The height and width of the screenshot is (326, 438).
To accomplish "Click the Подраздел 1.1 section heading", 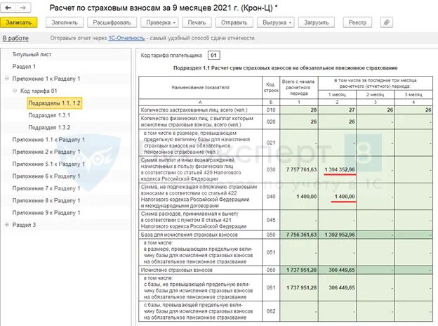I will click(x=285, y=68).
